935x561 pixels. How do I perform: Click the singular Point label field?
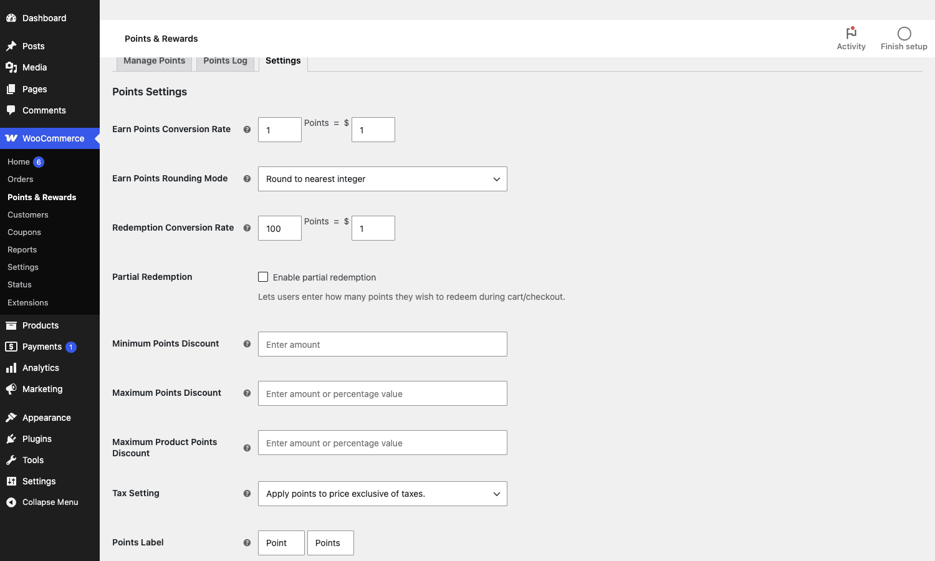281,543
